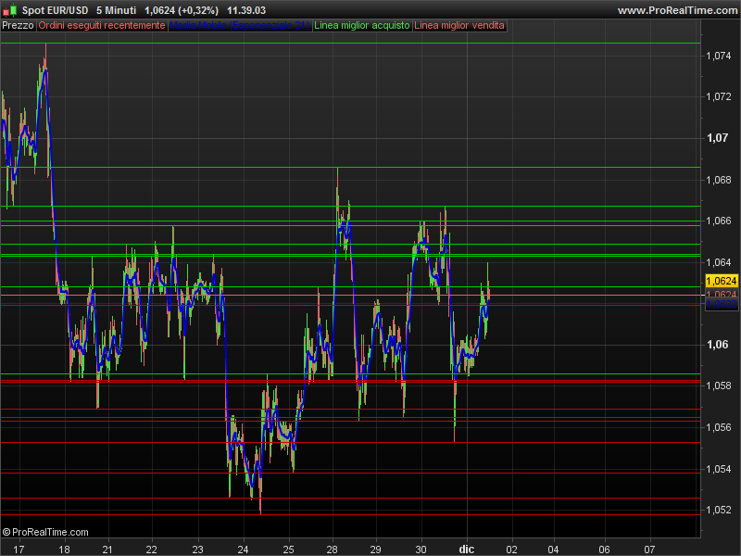Screen dimensions: 741x556
Task: Click the 1,064 price axis label
Action: (719, 262)
